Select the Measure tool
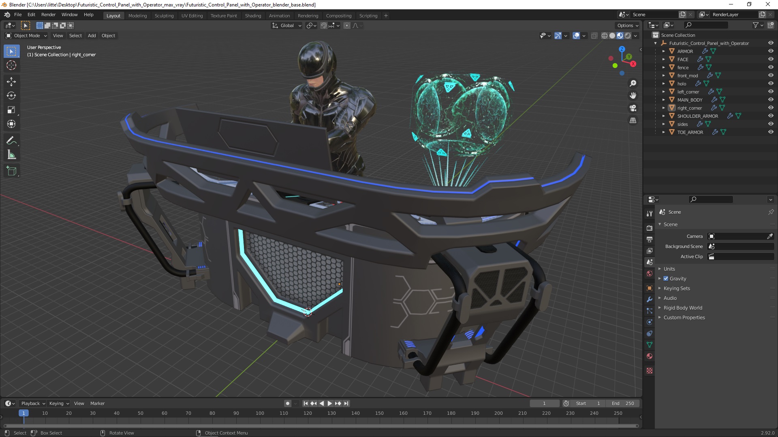This screenshot has width=778, height=437. 11,155
